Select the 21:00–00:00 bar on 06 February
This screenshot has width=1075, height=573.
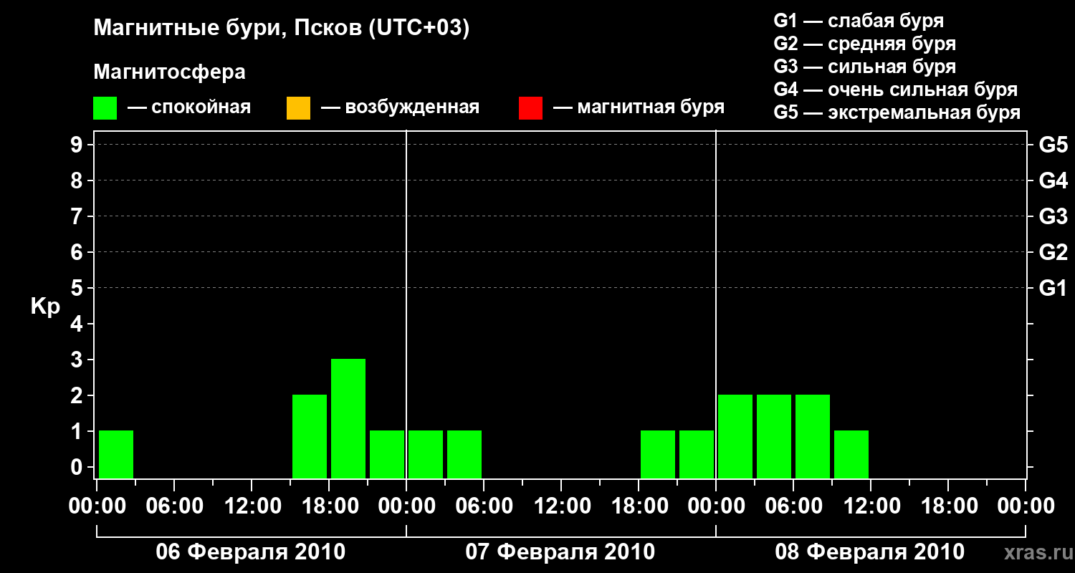(387, 454)
